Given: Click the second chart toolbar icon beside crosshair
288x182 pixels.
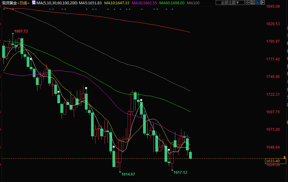Looking at the screenshot, I should pos(253,3).
